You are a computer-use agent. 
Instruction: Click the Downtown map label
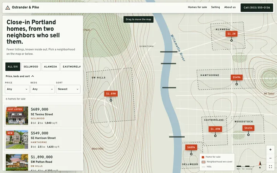click(x=147, y=46)
